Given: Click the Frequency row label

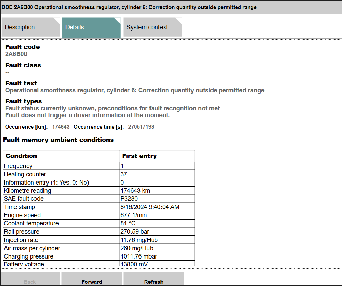Looking at the screenshot, I should tap(18, 166).
